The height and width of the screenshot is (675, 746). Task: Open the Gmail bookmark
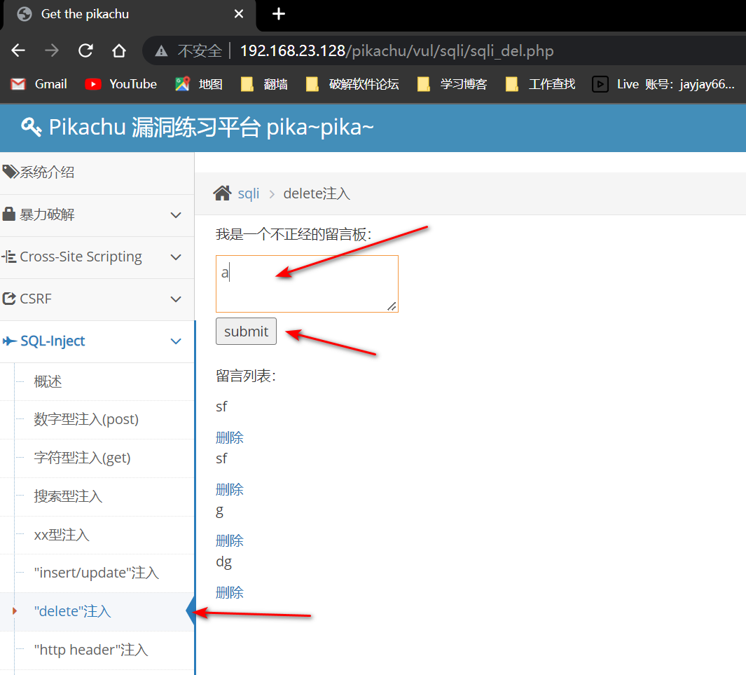[40, 84]
